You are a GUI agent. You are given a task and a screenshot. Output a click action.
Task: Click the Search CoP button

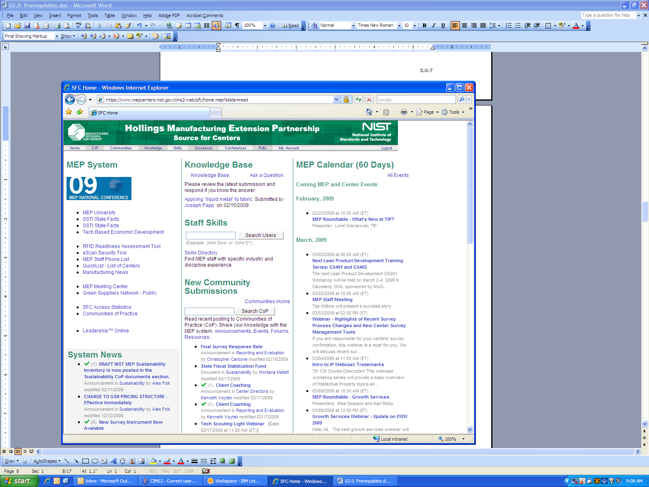pos(255,311)
